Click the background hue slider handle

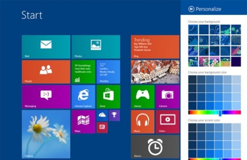pyautogui.click(x=220, y=113)
